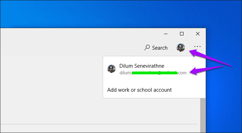Click the desktop area above the window
This screenshot has width=242, height=133.
tap(108, 14)
